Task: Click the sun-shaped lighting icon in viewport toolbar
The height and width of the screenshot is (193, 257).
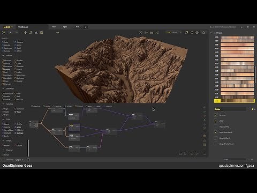Action: pyautogui.click(x=146, y=33)
